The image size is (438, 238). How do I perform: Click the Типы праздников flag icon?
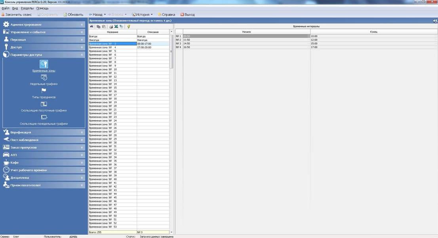[44, 91]
